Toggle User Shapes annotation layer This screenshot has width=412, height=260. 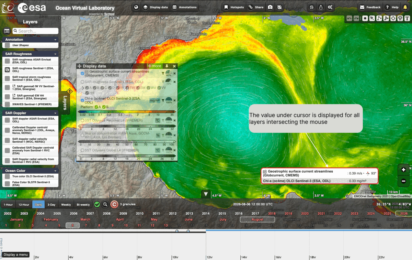tap(7, 45)
